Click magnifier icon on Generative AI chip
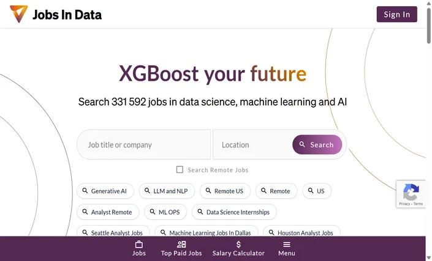This screenshot has width=432, height=261. click(85, 191)
